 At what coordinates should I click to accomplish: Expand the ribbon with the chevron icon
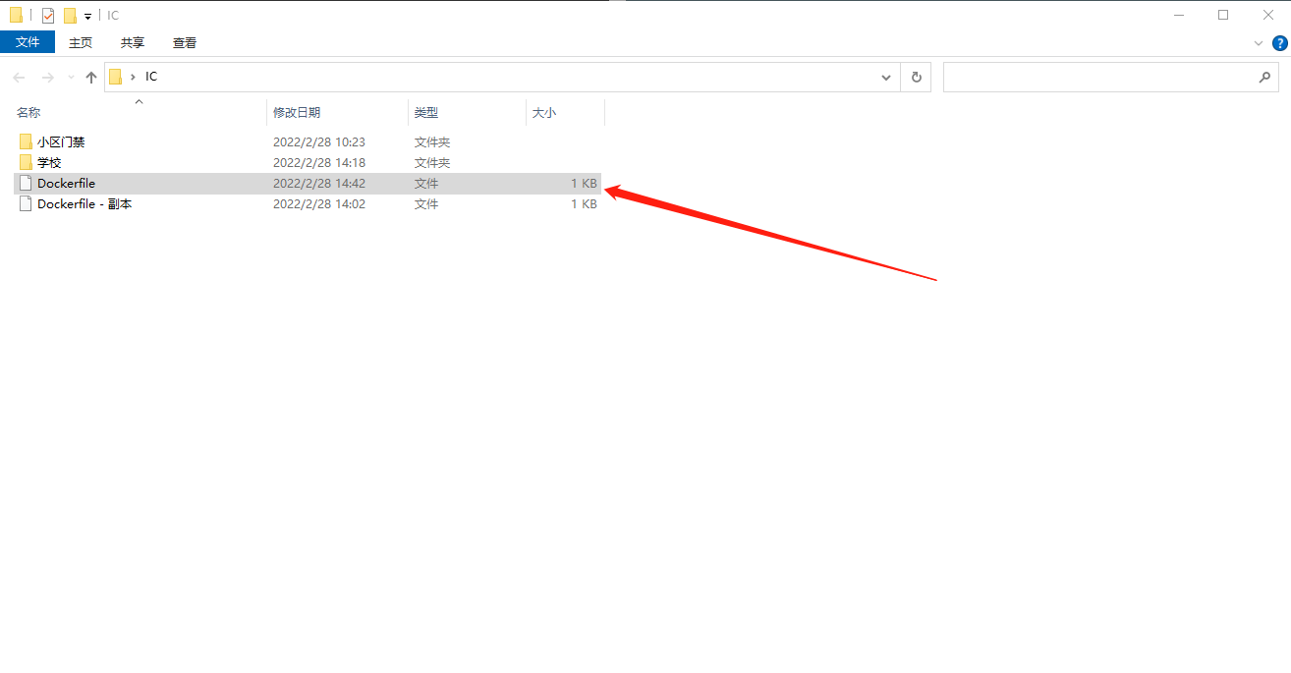coord(1259,43)
